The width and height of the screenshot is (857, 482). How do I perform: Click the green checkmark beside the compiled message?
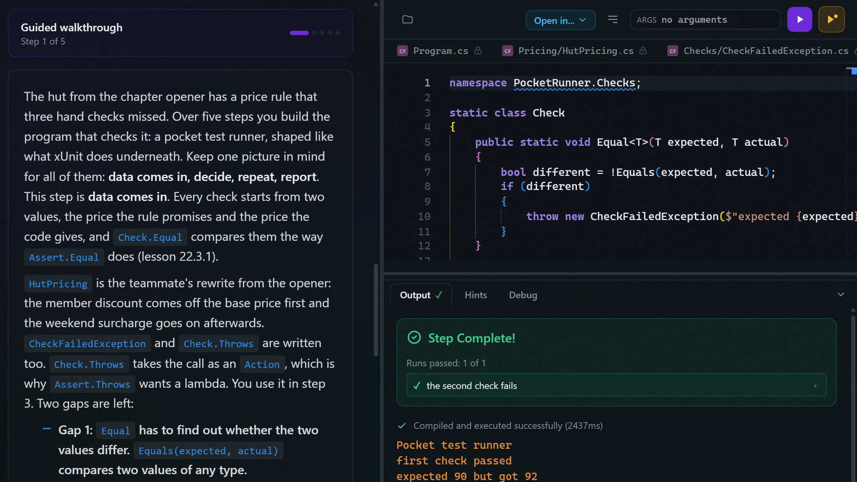(402, 426)
